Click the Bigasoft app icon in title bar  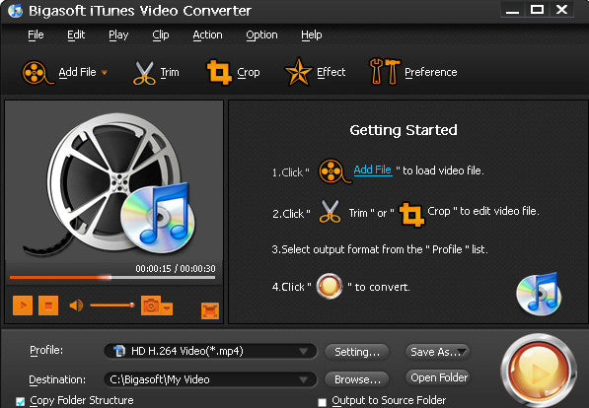click(x=15, y=11)
